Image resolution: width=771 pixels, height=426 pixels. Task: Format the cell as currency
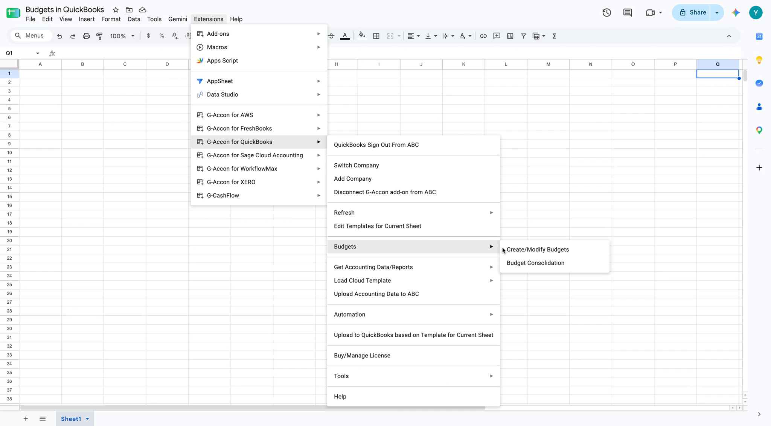148,36
